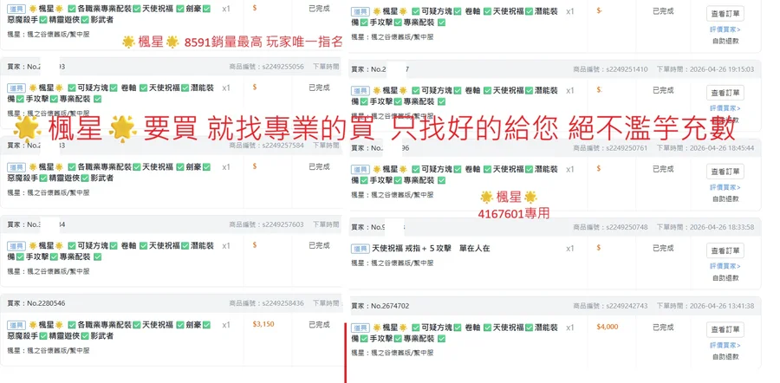
Task: Open 查看訂單 for order s2249251410
Action: coord(725,93)
